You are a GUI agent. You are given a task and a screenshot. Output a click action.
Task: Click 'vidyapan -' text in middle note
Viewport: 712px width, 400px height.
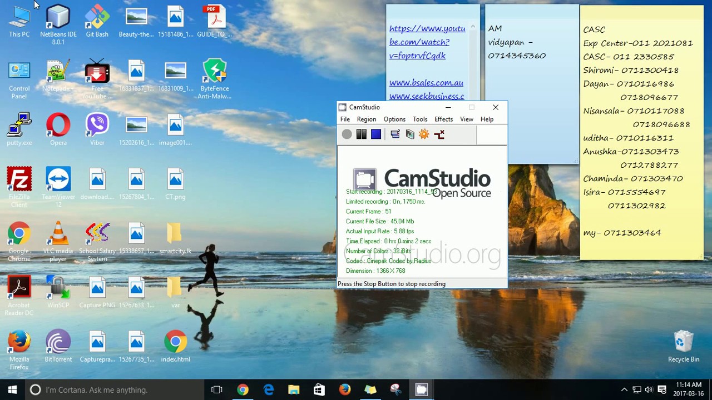[x=511, y=42]
